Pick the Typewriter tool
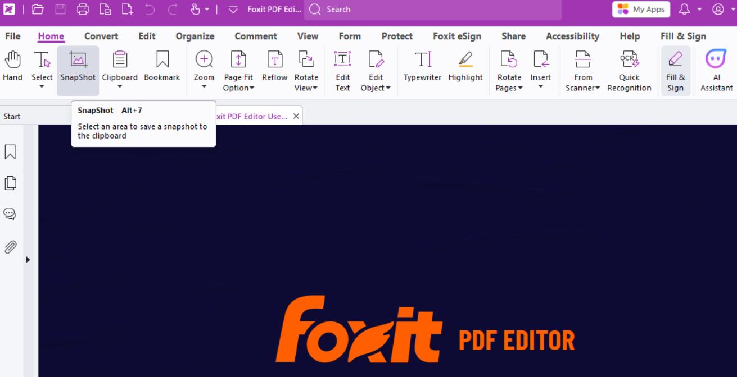The image size is (737, 377). 422,66
